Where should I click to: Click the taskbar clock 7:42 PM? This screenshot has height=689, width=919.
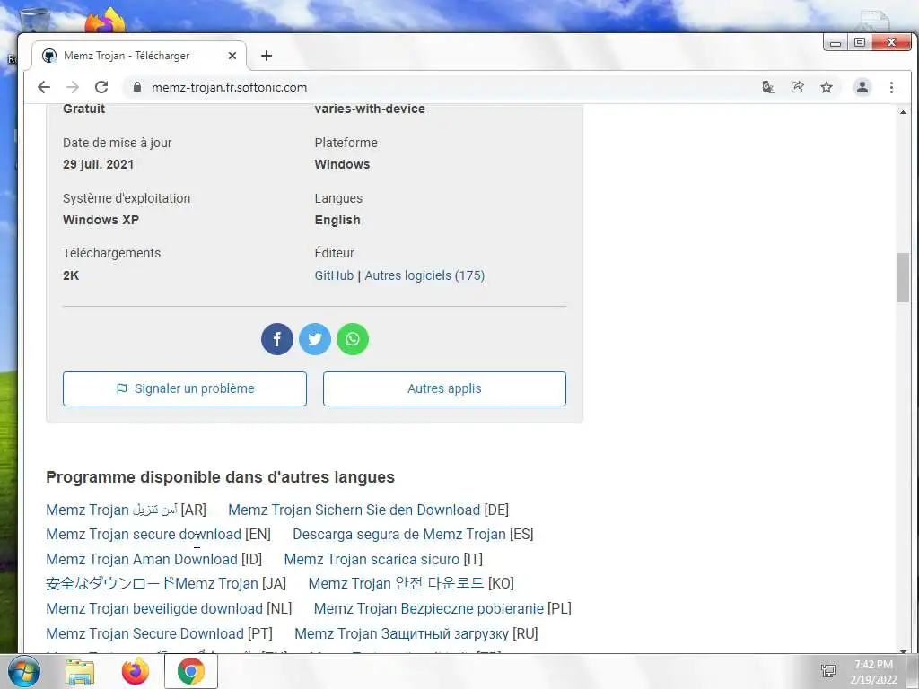[x=873, y=665]
